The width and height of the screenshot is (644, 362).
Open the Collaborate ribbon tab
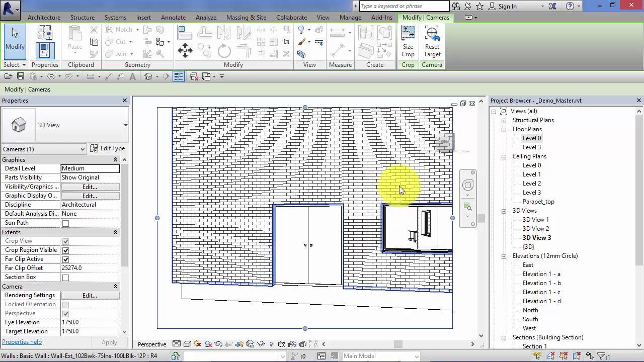coord(291,17)
